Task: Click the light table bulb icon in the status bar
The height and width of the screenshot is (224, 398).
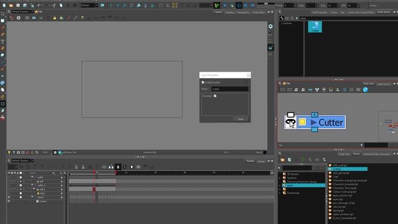Action: 9,152
